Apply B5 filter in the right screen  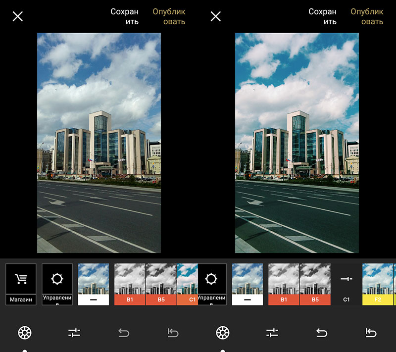pos(315,284)
